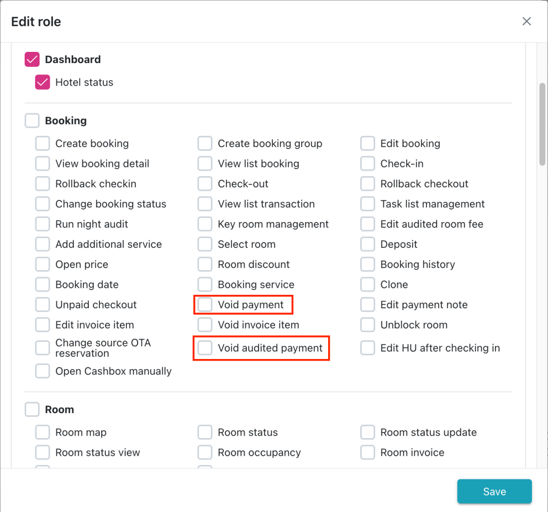Enable Void audited payment permission
The image size is (548, 512).
point(205,348)
